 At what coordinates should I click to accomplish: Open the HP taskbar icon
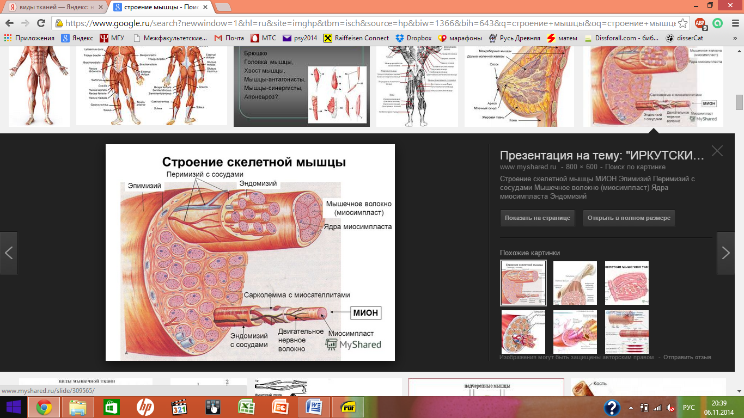(145, 407)
